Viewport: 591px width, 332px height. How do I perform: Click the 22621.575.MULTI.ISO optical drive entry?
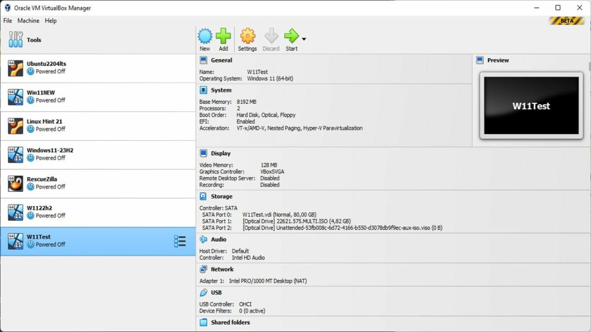click(296, 221)
